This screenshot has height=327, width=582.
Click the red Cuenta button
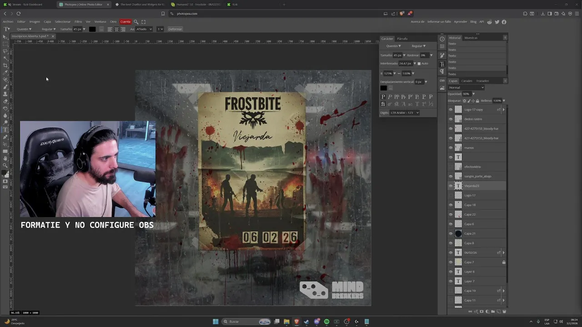click(125, 22)
